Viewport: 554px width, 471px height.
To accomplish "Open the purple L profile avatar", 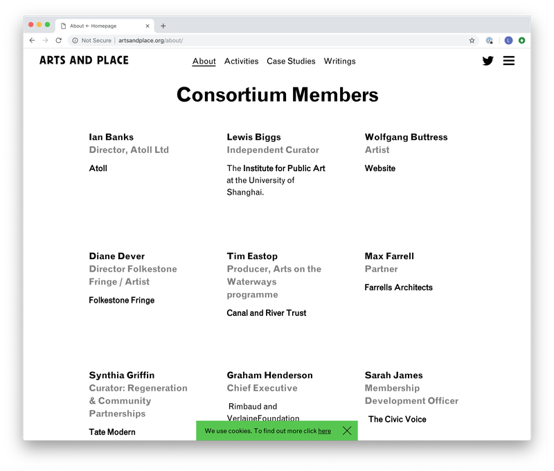I will [508, 40].
